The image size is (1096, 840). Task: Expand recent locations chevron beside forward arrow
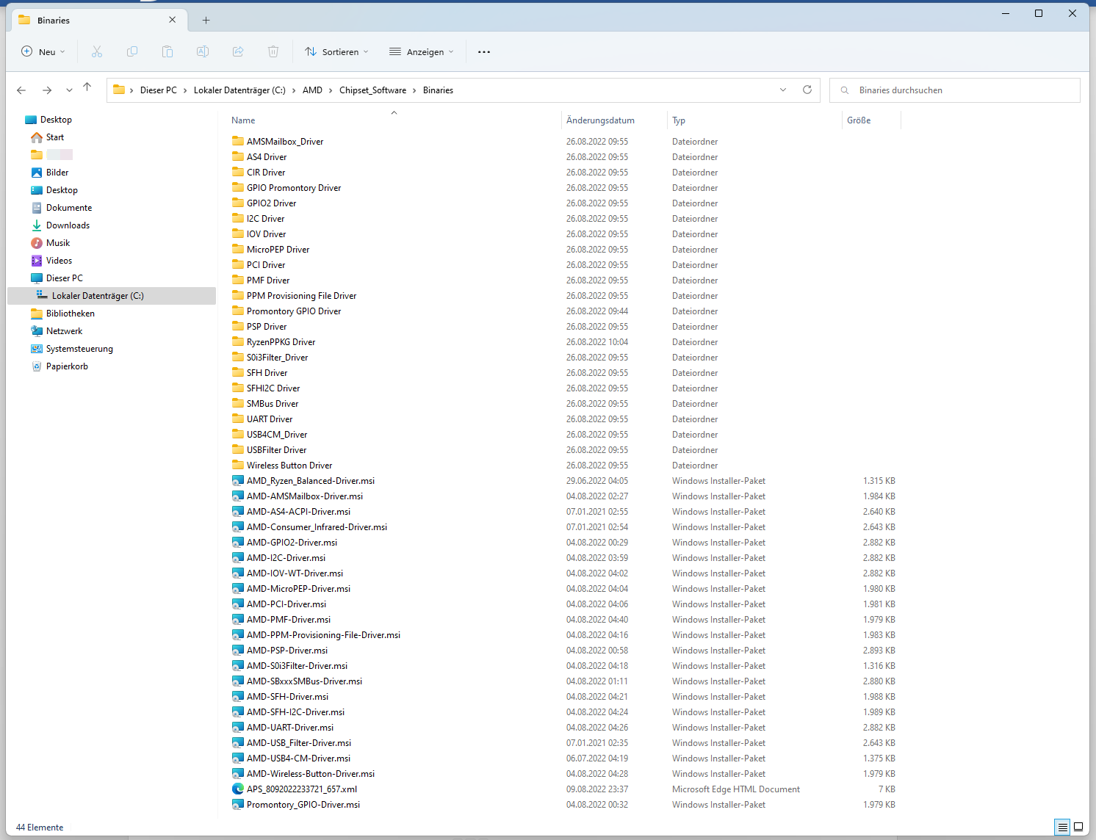point(69,90)
